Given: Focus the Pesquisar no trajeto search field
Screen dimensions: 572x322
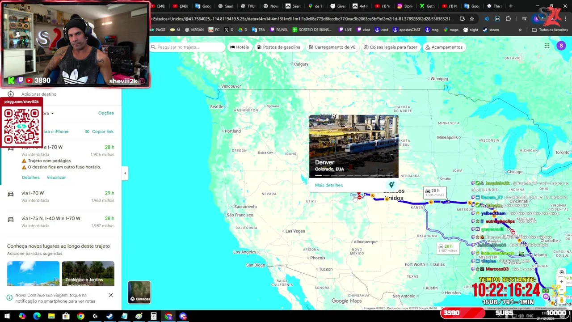Looking at the screenshot, I should pos(188,47).
